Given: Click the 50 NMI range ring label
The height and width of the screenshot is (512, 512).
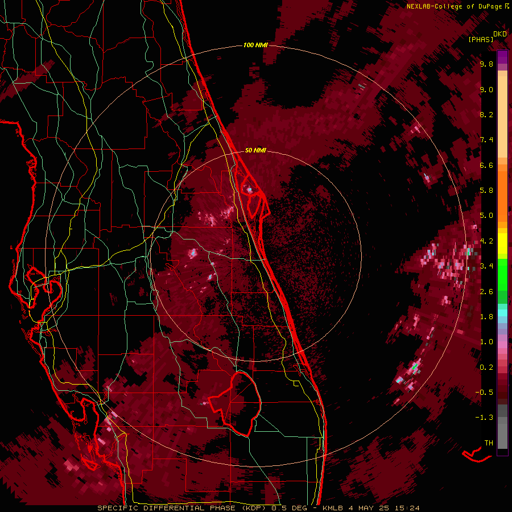Looking at the screenshot, I should 255,150.
